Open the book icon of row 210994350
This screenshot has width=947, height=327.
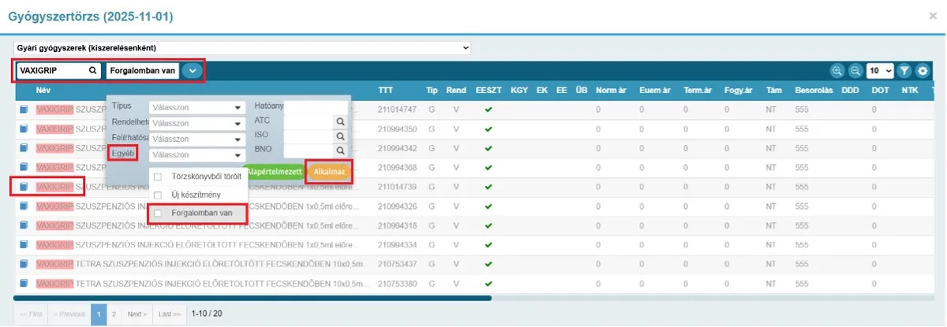24,128
